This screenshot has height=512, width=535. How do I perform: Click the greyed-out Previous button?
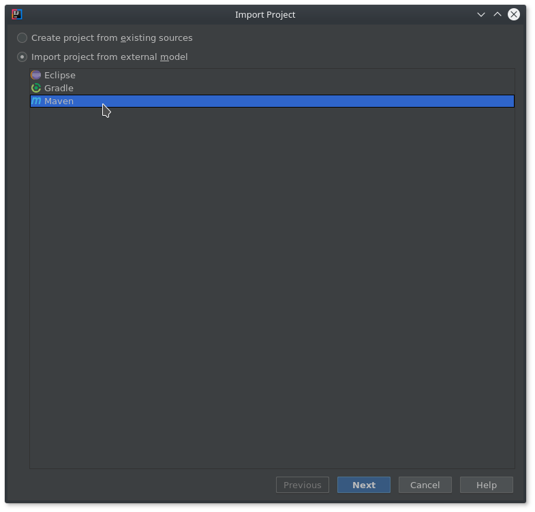tap(302, 485)
